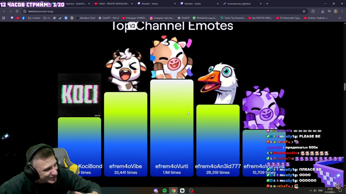Open the Twitch Top Streamer bookmark
Image resolution: width=346 pixels, height=194 pixels.
[233, 18]
